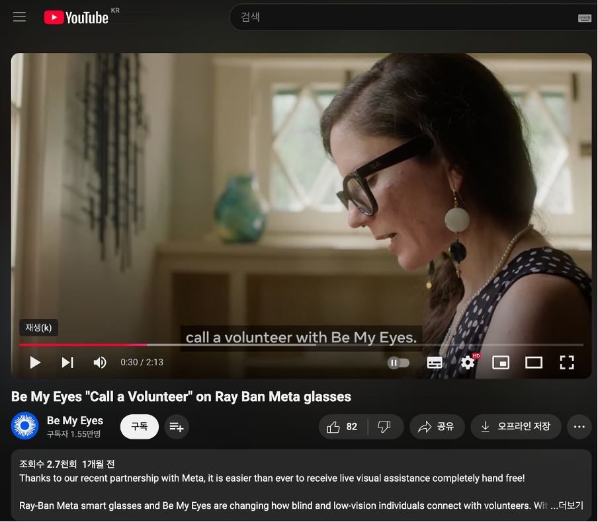
Task: Click the video title text
Action: (181, 396)
